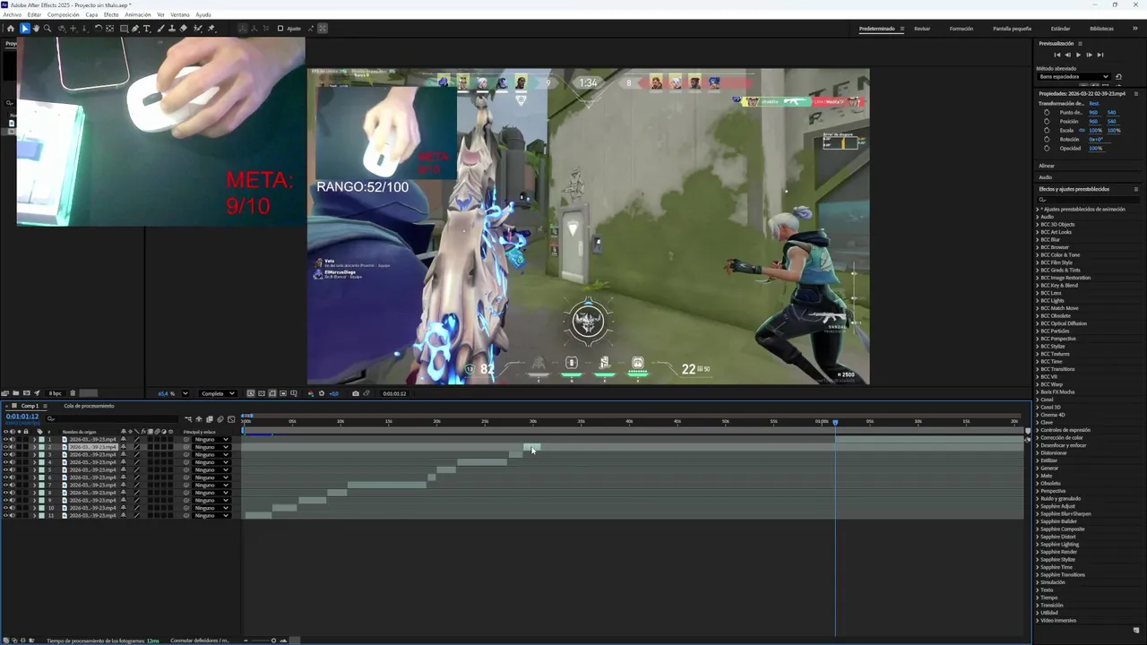The height and width of the screenshot is (645, 1147).
Task: Select the Eraser tool
Action: [x=184, y=29]
